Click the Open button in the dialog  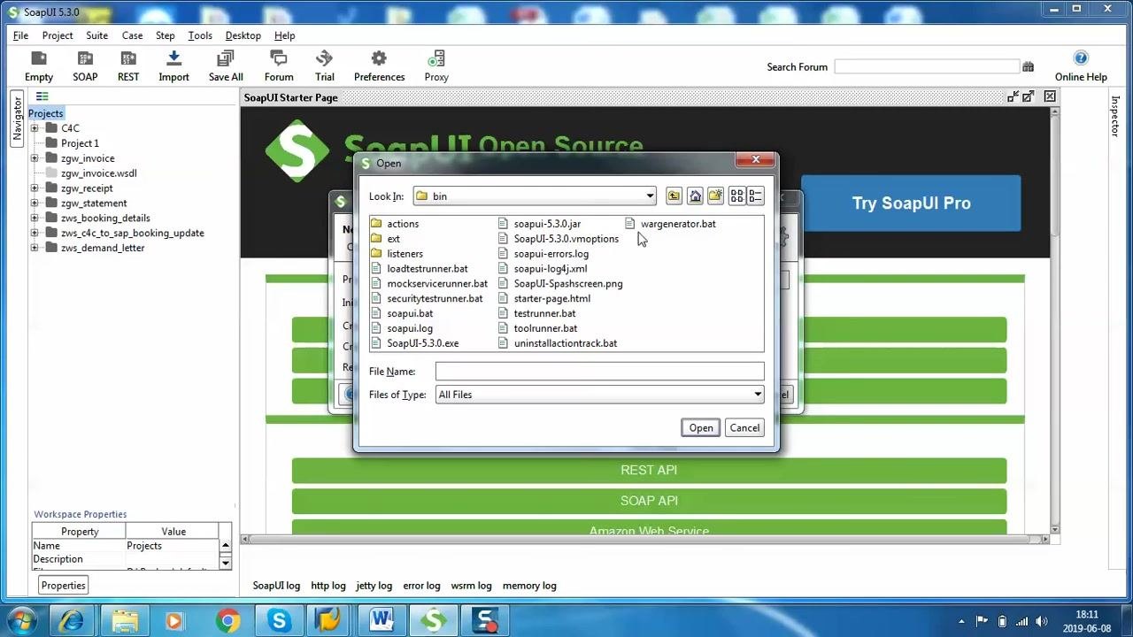point(701,428)
